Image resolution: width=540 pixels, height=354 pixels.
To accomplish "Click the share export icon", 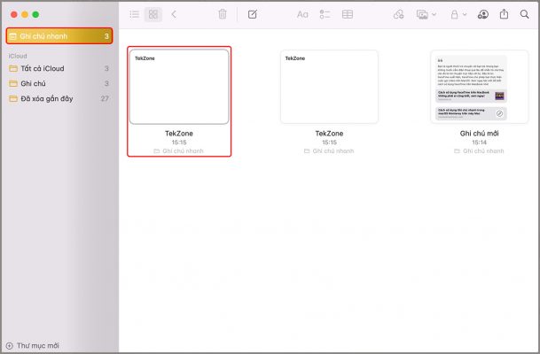I will click(505, 14).
